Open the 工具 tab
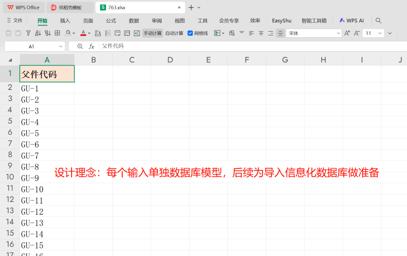407x256 pixels. (x=202, y=21)
